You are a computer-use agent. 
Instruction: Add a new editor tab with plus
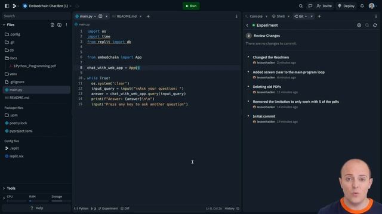[148, 16]
